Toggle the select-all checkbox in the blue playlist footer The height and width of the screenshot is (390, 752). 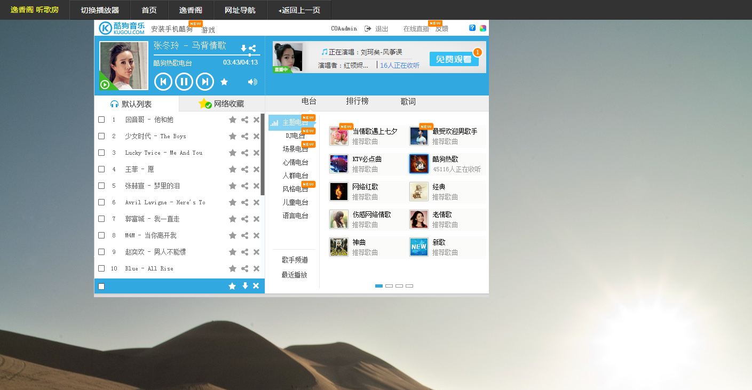click(101, 286)
